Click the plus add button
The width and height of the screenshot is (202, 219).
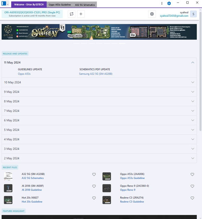(x=81, y=14)
